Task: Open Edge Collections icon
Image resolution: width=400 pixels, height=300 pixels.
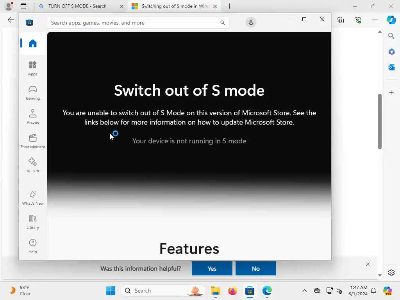Action: [341, 20]
